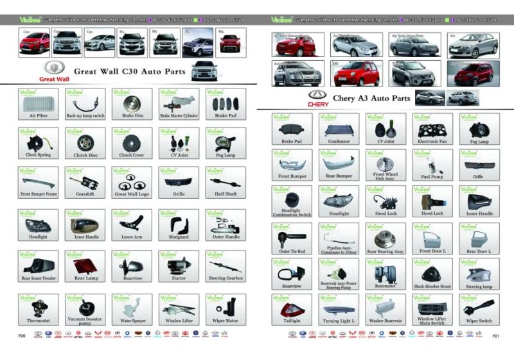Select the Starter part card
514x350 pixels.
[x=179, y=266]
